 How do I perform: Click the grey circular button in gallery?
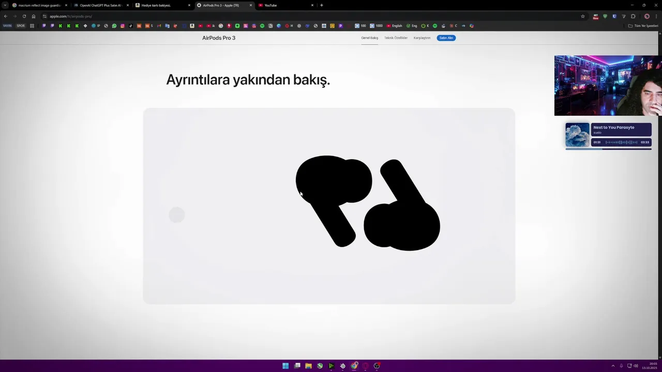[177, 215]
